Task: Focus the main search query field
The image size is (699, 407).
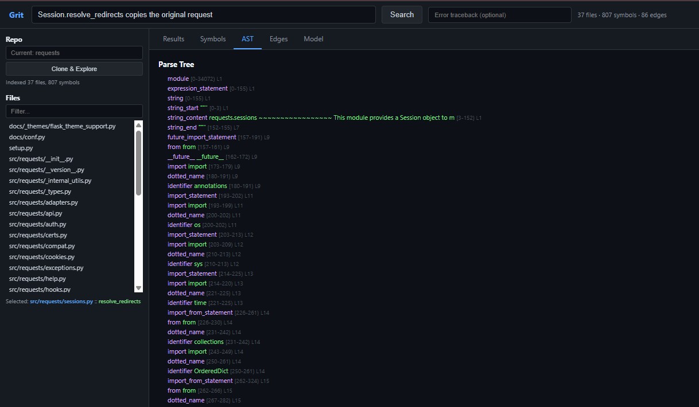Action: (204, 15)
